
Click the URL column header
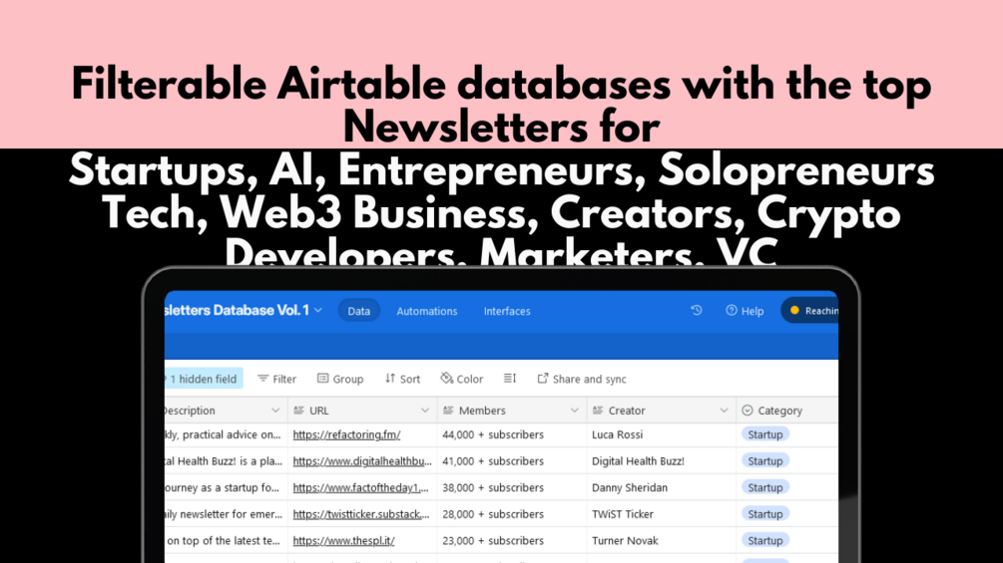coord(362,411)
